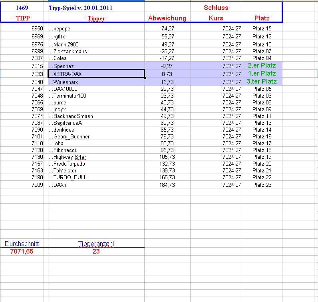Select the tipper cell …TURBO_BULL
This screenshot has width=318, height=302.
click(96, 177)
